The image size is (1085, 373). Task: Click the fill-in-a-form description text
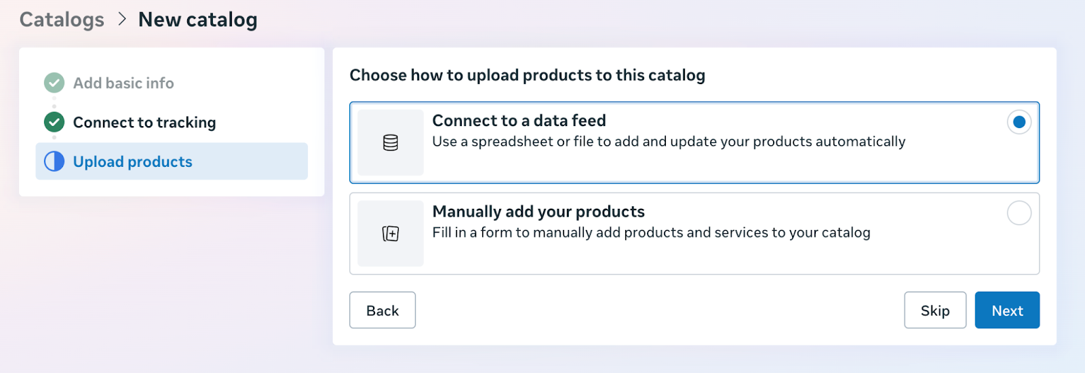pyautogui.click(x=651, y=233)
